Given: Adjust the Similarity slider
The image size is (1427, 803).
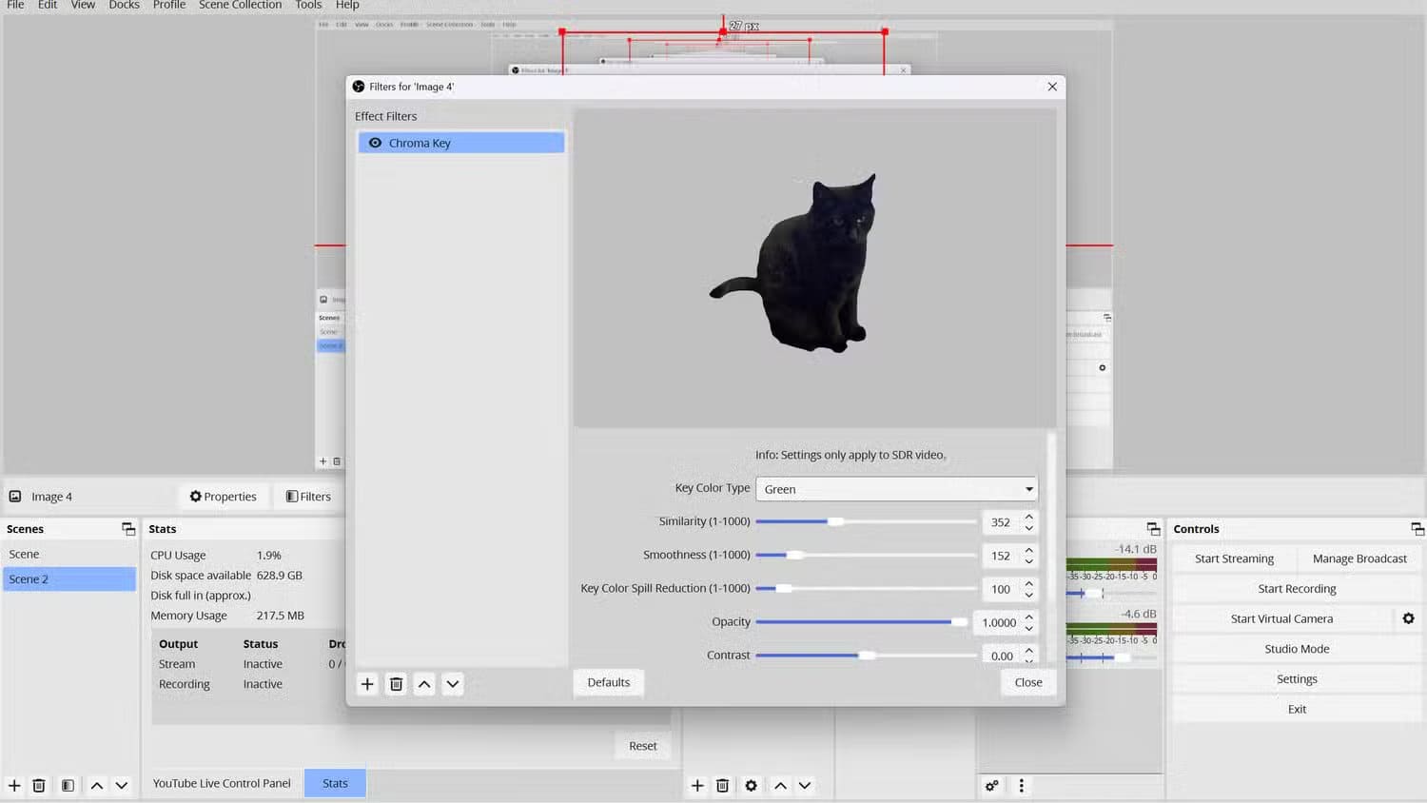Looking at the screenshot, I should pyautogui.click(x=866, y=521).
